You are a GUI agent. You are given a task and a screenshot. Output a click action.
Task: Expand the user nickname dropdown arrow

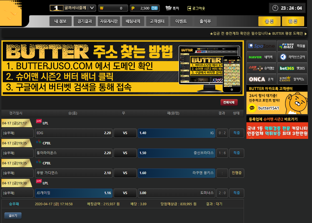92,8
